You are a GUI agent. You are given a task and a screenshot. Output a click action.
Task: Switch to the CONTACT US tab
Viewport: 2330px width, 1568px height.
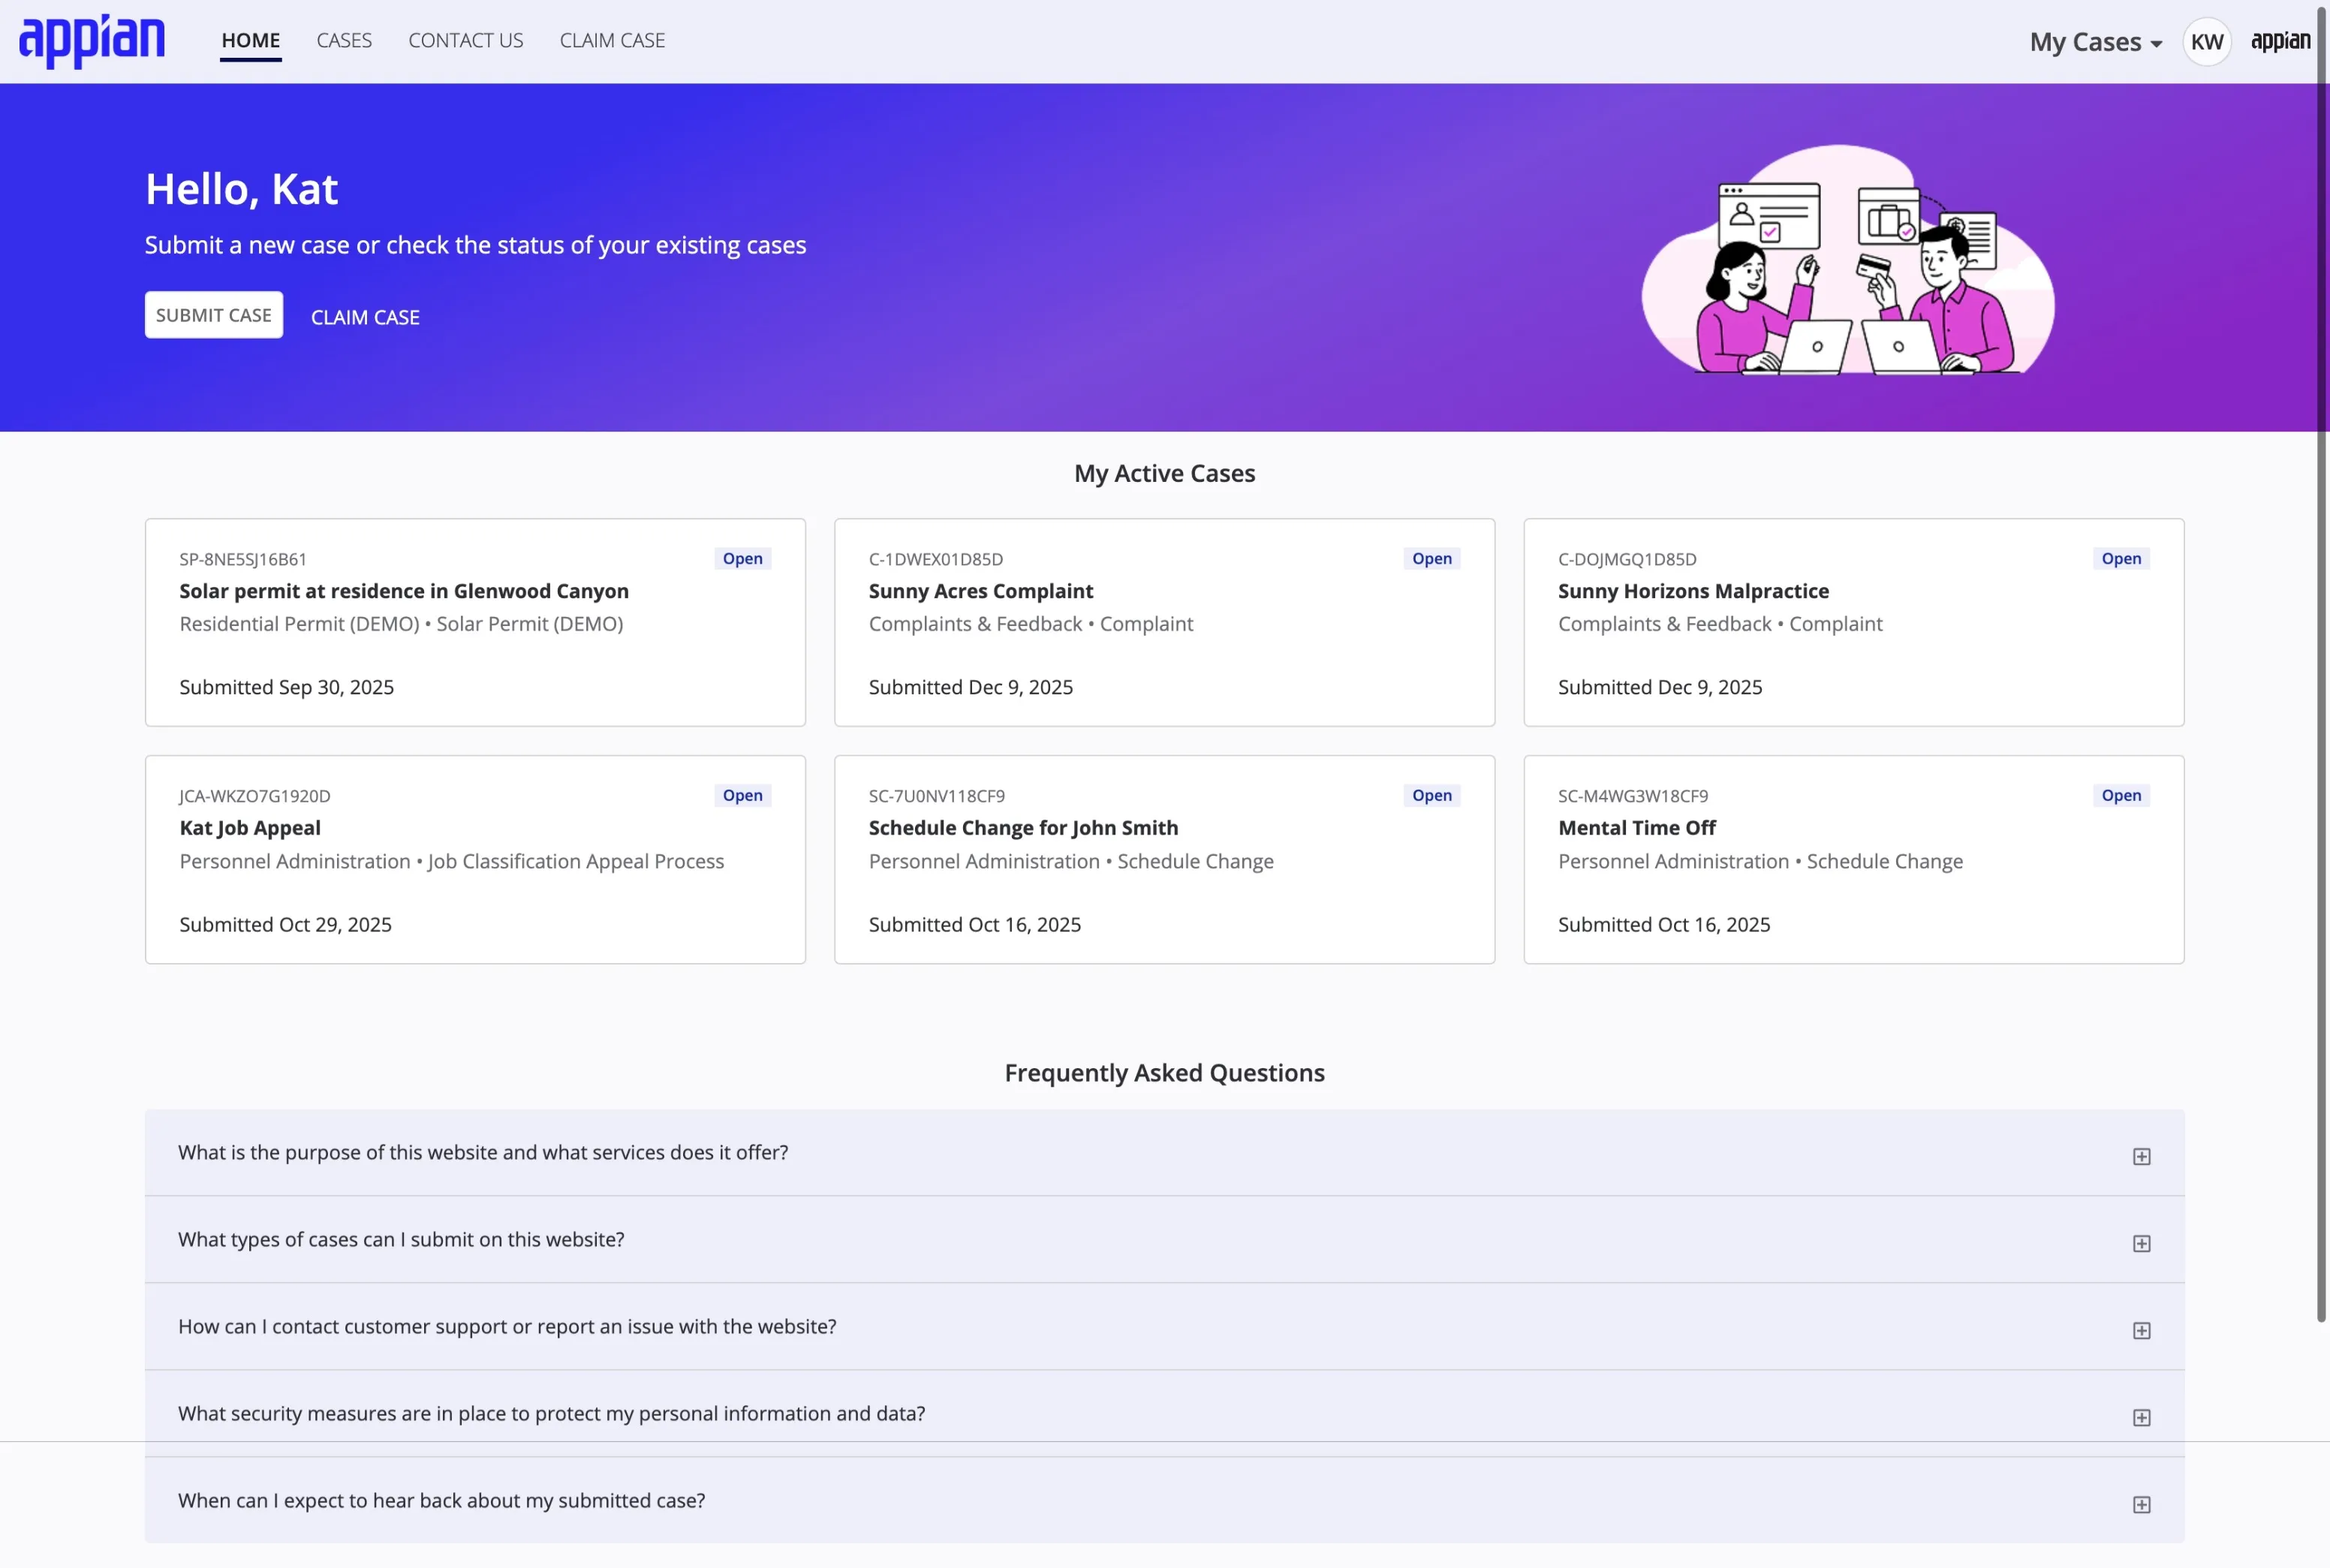point(465,40)
